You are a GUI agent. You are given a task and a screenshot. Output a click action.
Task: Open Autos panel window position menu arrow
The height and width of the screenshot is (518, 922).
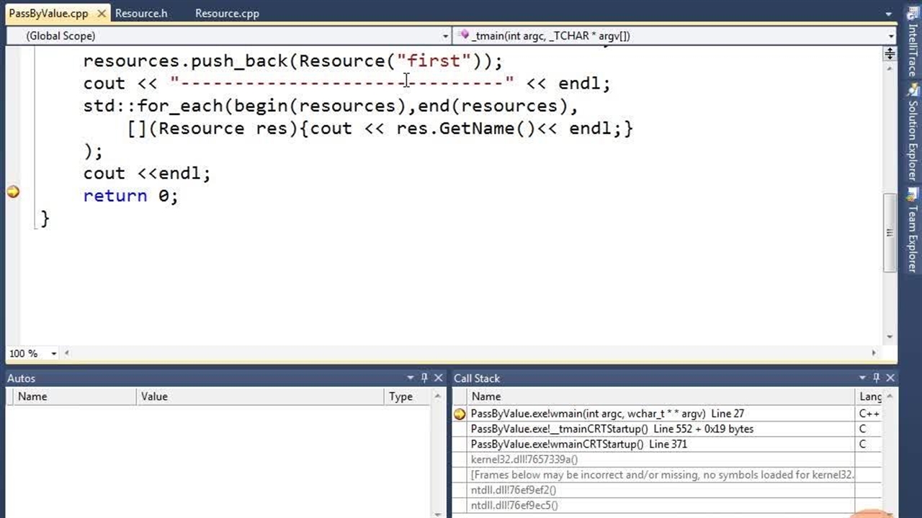coord(411,378)
